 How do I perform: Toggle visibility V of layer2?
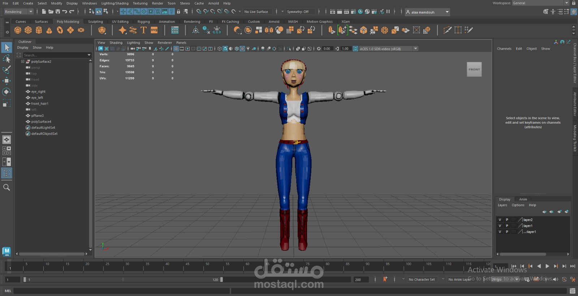pos(500,220)
